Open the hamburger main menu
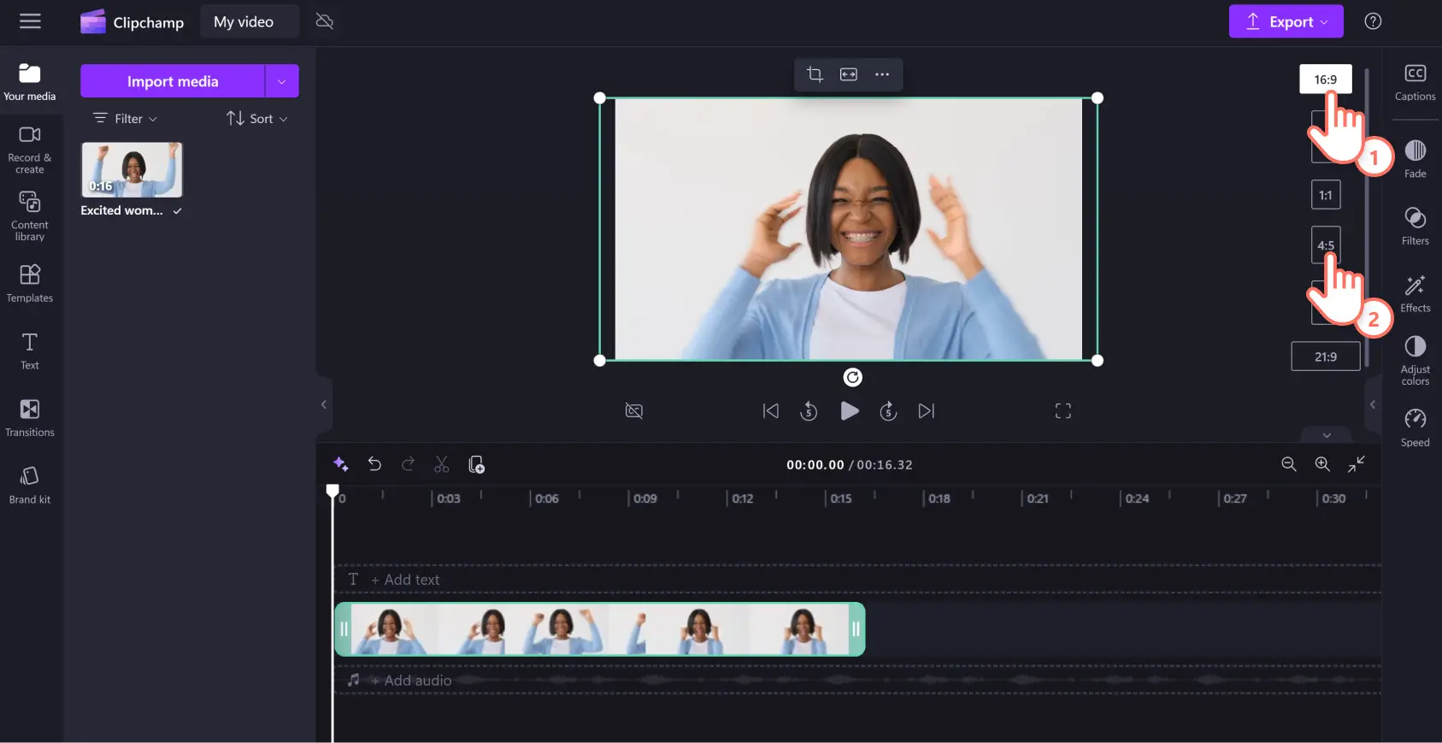Viewport: 1442px width, 743px height. (x=30, y=21)
